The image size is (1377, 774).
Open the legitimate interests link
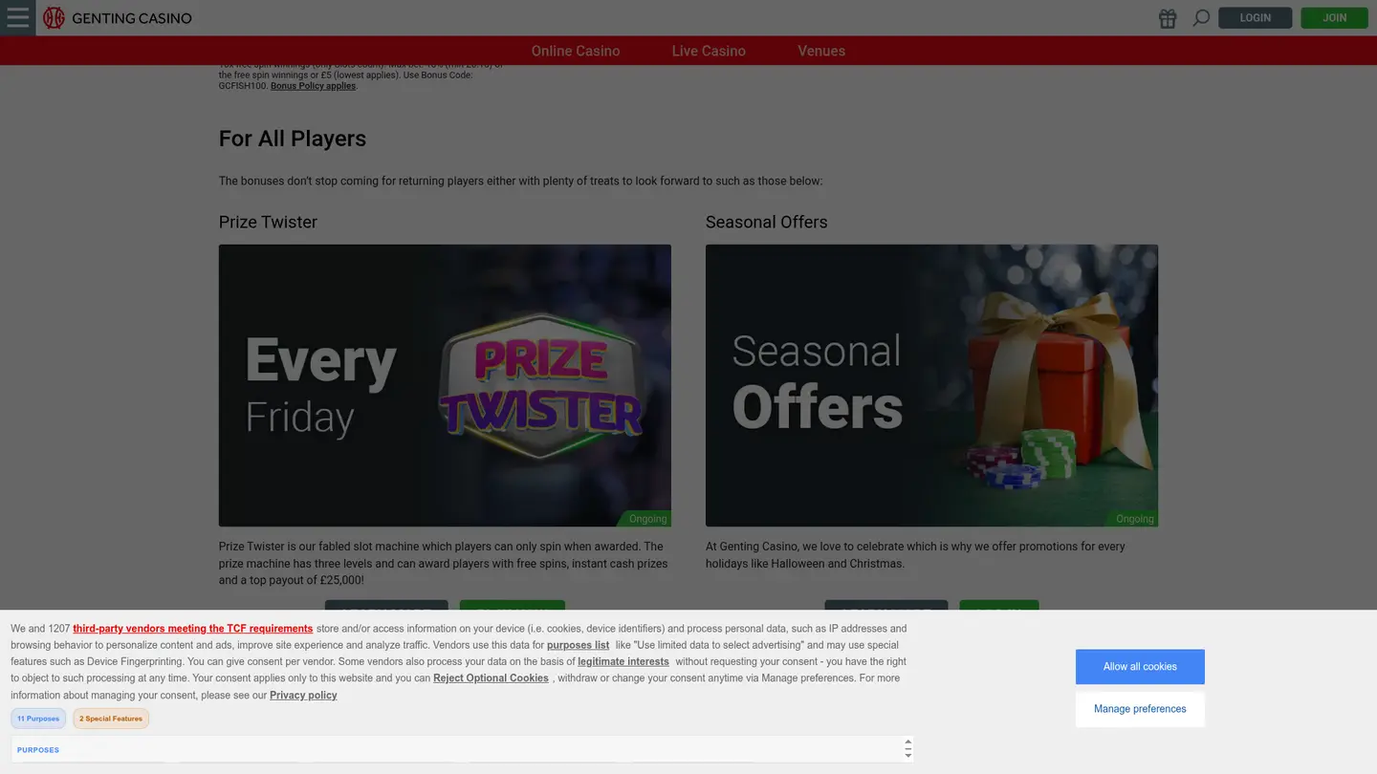coord(623,661)
